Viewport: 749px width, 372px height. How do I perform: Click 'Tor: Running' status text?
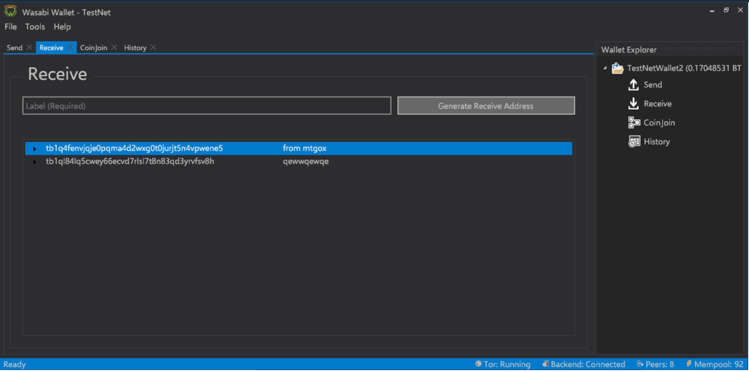507,364
